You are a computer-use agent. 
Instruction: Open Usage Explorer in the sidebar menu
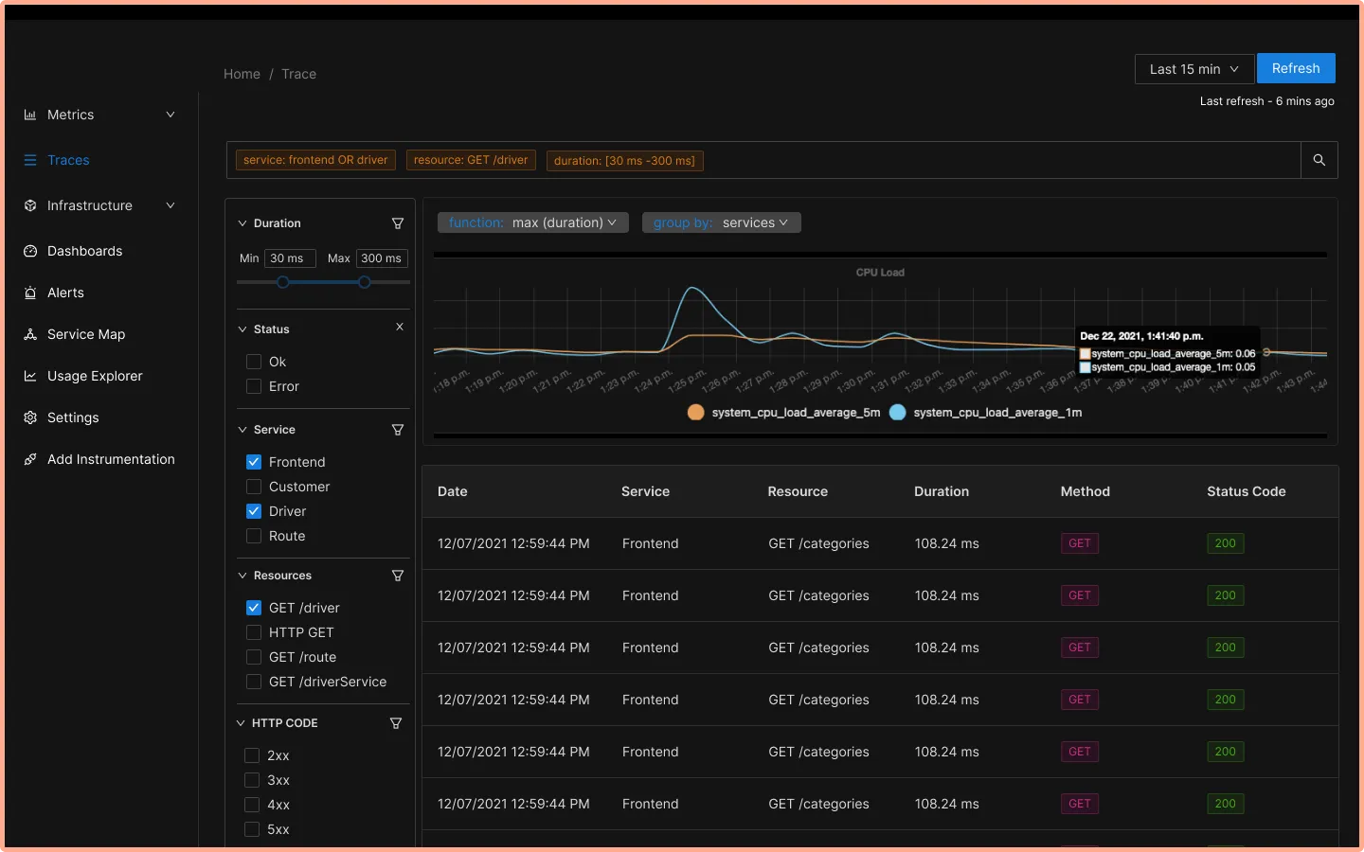click(x=95, y=376)
